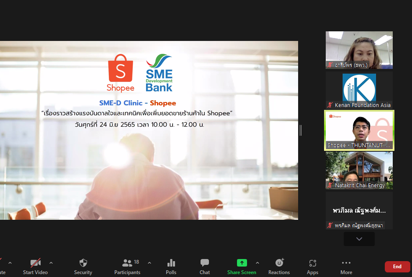Select the อาริย์พร (ธพว.) video tile
Image resolution: width=412 pixels, height=277 pixels.
tap(359, 50)
